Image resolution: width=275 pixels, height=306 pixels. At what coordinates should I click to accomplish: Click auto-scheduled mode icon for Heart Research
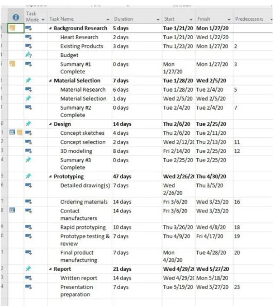click(x=29, y=37)
